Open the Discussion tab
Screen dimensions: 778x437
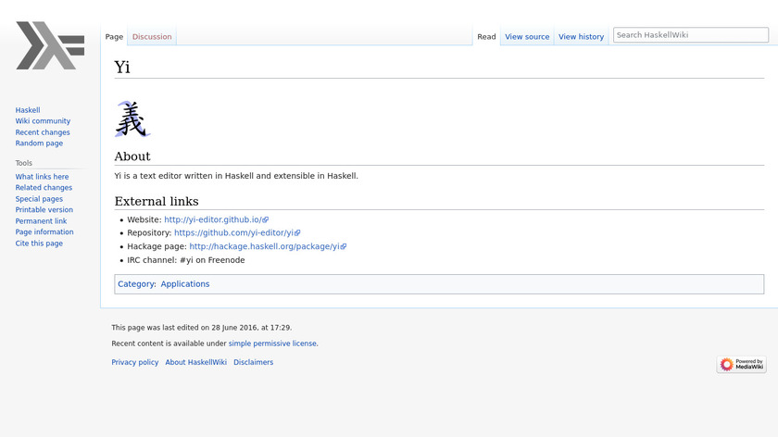(152, 37)
